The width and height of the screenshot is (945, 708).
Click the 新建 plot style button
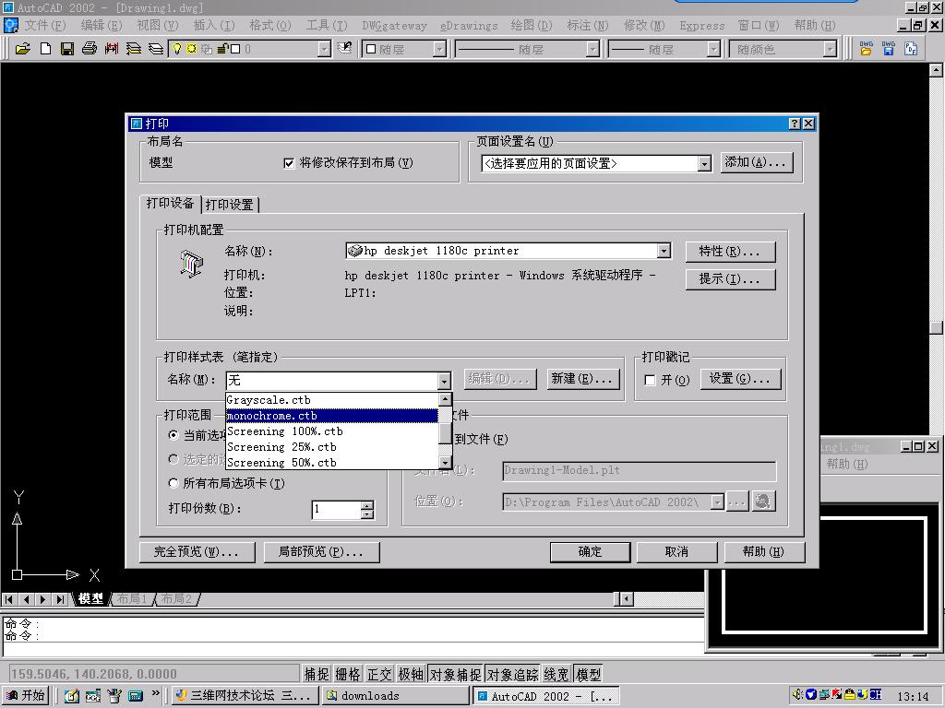pyautogui.click(x=582, y=379)
